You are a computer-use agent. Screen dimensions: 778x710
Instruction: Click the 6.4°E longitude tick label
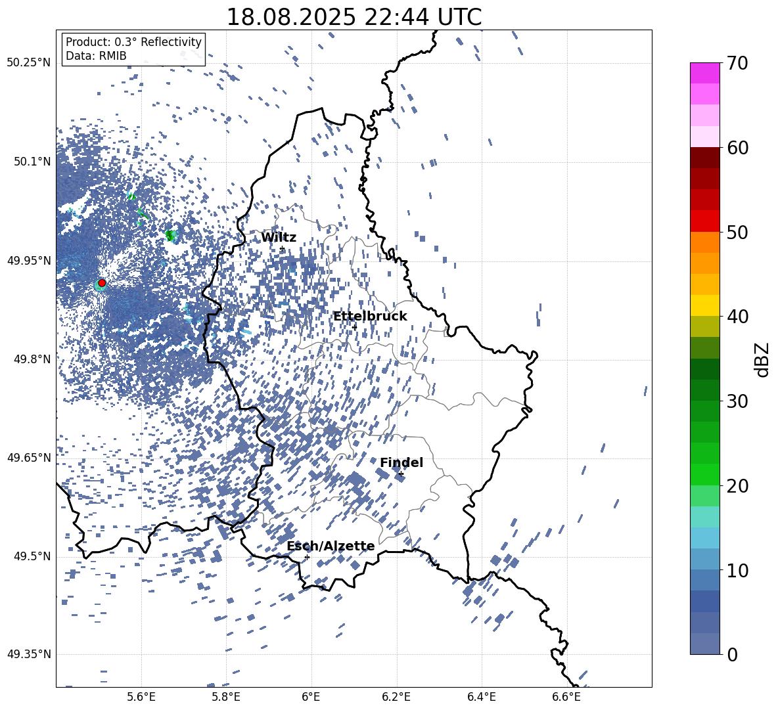tap(481, 697)
